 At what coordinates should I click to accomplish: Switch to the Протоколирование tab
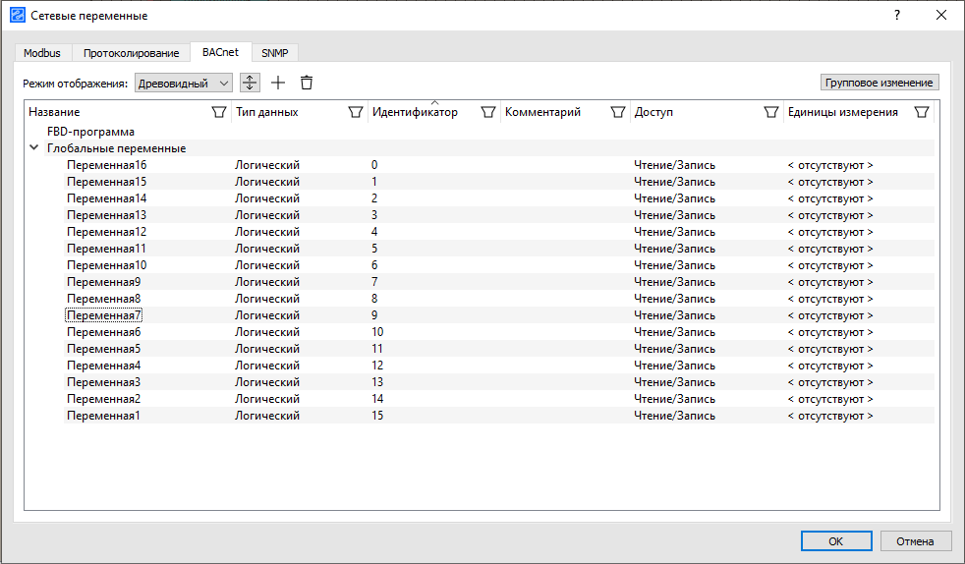(131, 53)
